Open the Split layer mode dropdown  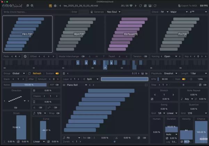(93, 79)
